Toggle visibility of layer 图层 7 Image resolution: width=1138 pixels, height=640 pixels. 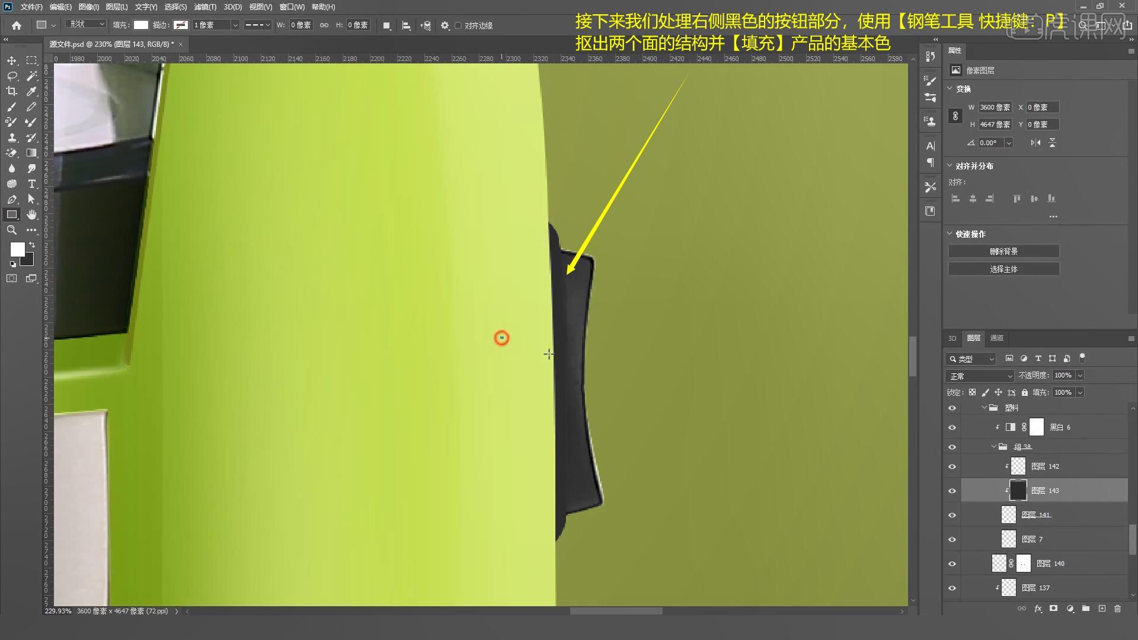[x=952, y=539]
